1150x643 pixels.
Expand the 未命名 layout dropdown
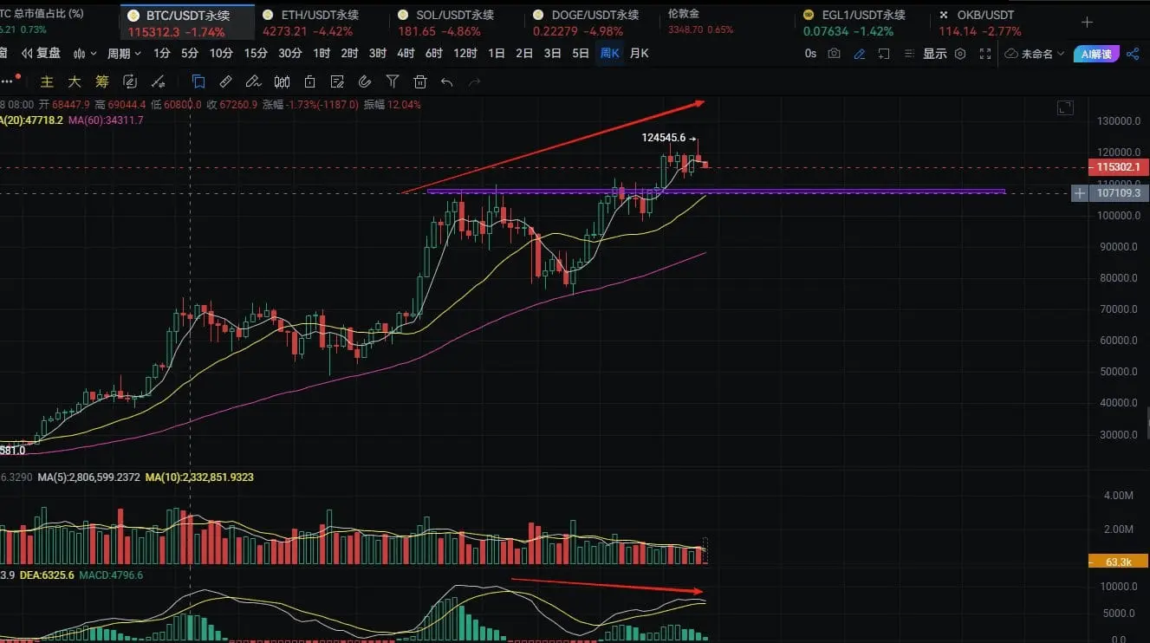(x=1035, y=54)
